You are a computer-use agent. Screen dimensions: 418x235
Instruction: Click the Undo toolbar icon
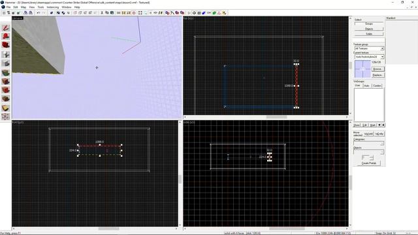coord(38,13)
